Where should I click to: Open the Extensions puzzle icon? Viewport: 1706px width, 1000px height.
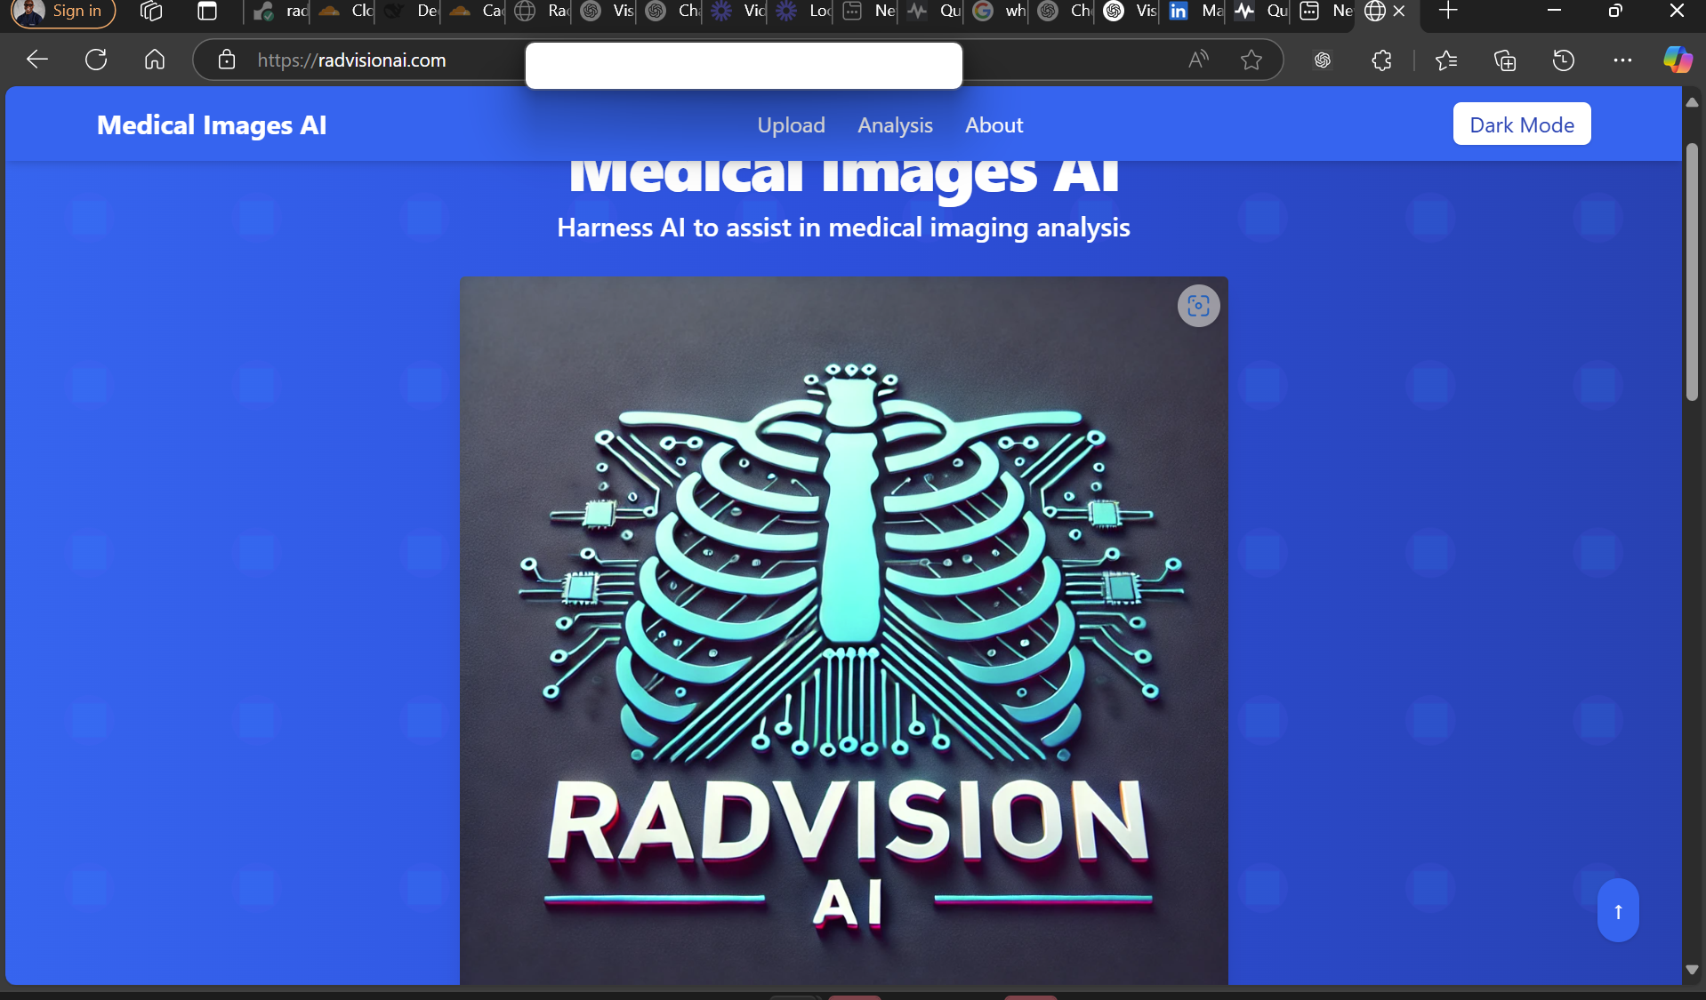pos(1380,60)
